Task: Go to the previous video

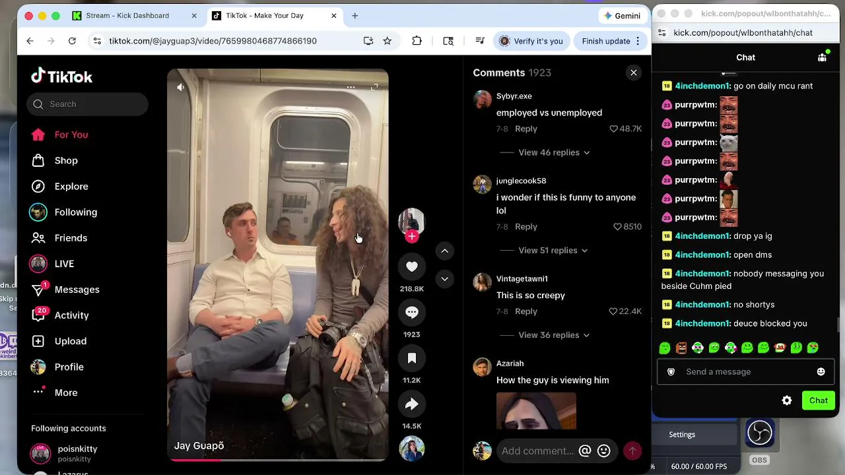Action: (445, 251)
